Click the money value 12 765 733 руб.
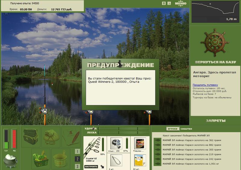The height and width of the screenshot is (170, 241). coord(61,9)
